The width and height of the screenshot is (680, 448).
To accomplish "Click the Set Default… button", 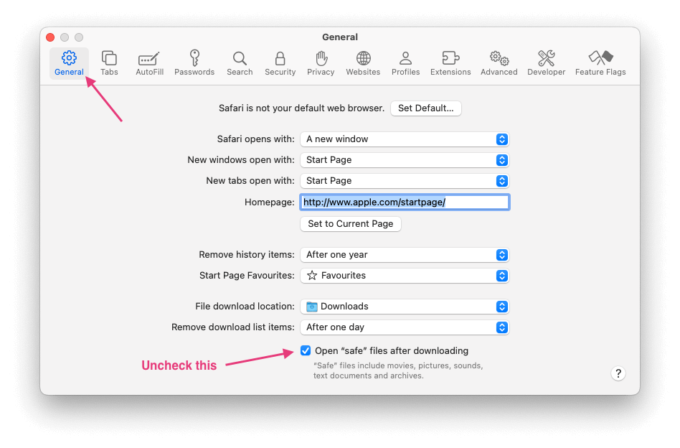I will [x=426, y=108].
